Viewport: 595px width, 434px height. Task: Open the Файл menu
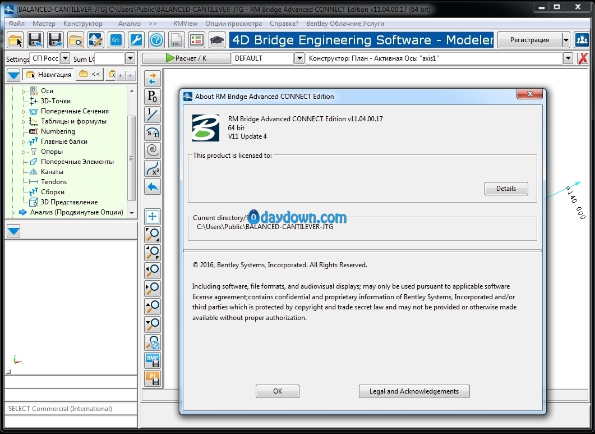[x=16, y=23]
